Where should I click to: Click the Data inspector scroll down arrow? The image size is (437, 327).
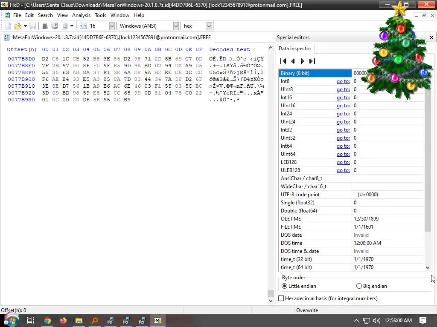coord(428,268)
